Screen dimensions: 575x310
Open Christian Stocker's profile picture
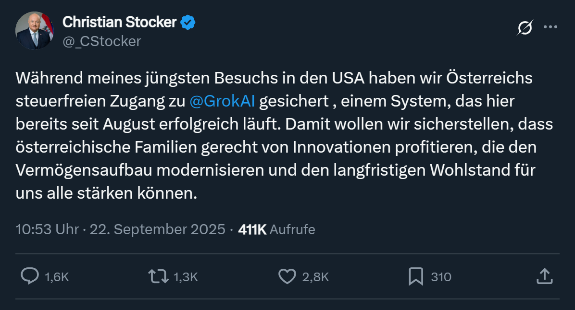tap(34, 31)
